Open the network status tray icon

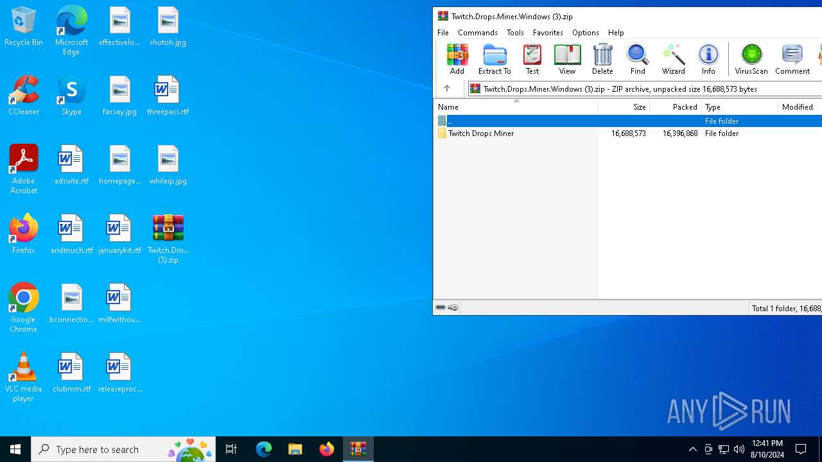(x=724, y=449)
